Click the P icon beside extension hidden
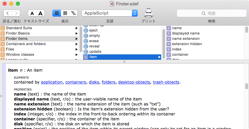The width and height of the screenshot is (249, 129). [168, 44]
